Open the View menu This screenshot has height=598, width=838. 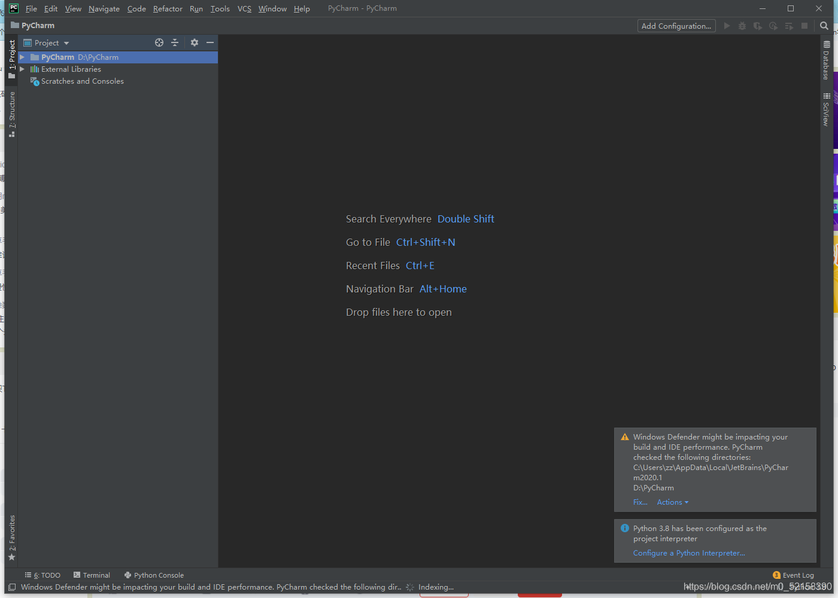pos(73,9)
